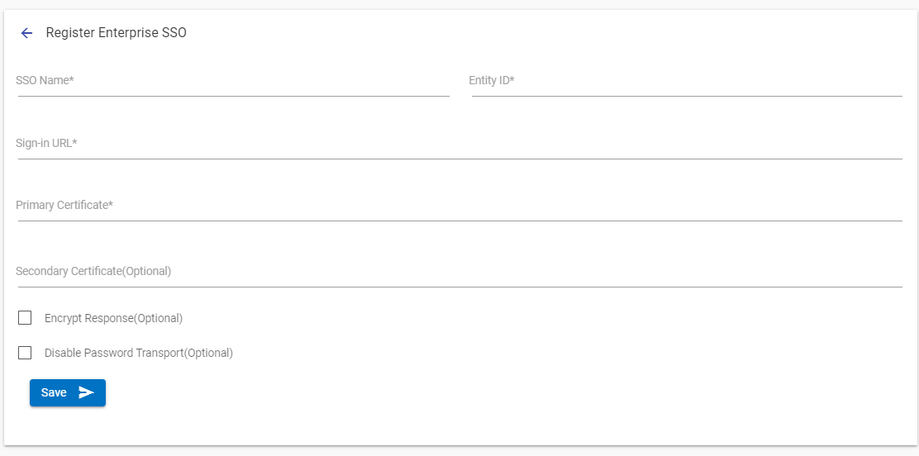The image size is (919, 456).
Task: Click the Sign-in URL* placeholder label
Action: point(46,143)
